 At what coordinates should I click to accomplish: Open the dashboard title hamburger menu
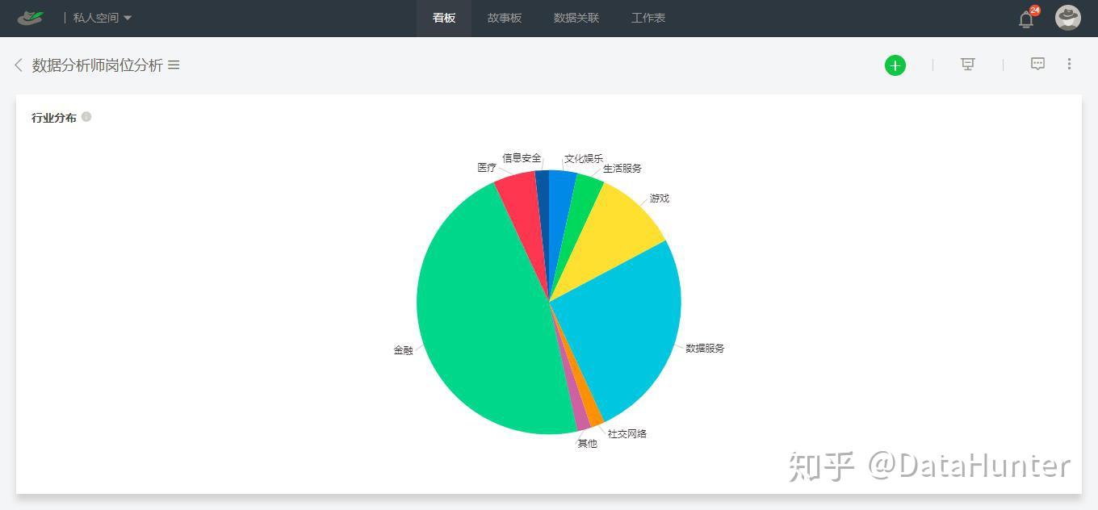pyautogui.click(x=174, y=65)
